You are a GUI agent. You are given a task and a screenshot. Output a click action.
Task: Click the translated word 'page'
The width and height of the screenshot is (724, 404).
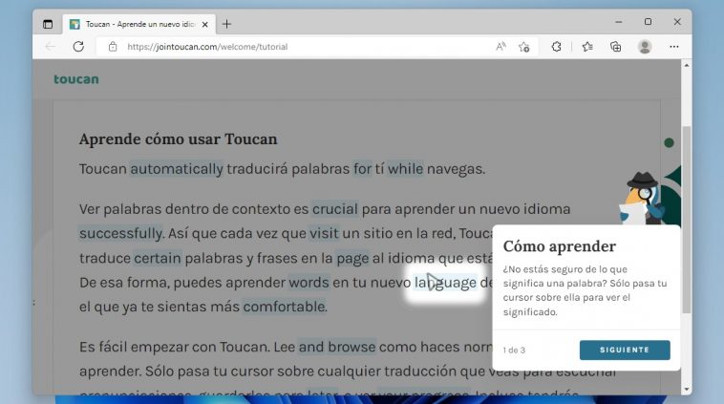352,259
